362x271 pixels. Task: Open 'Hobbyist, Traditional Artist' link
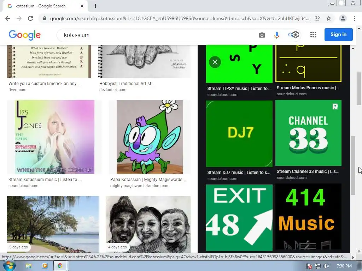127,83
